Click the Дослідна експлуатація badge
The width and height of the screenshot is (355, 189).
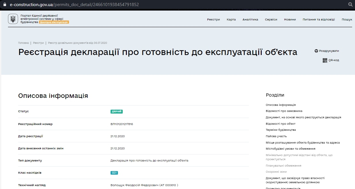pos(54,22)
